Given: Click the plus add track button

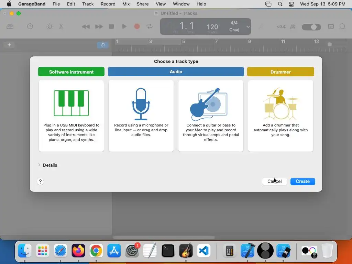Looking at the screenshot, I should pyautogui.click(x=9, y=45).
